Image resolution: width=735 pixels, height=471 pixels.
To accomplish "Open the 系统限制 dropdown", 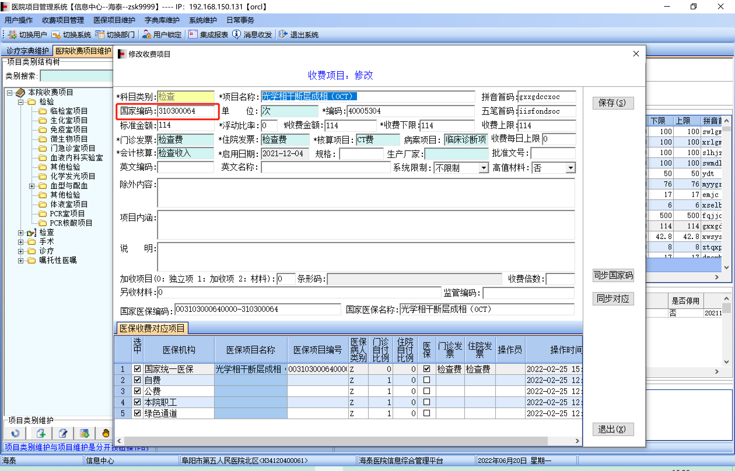I will tap(484, 168).
